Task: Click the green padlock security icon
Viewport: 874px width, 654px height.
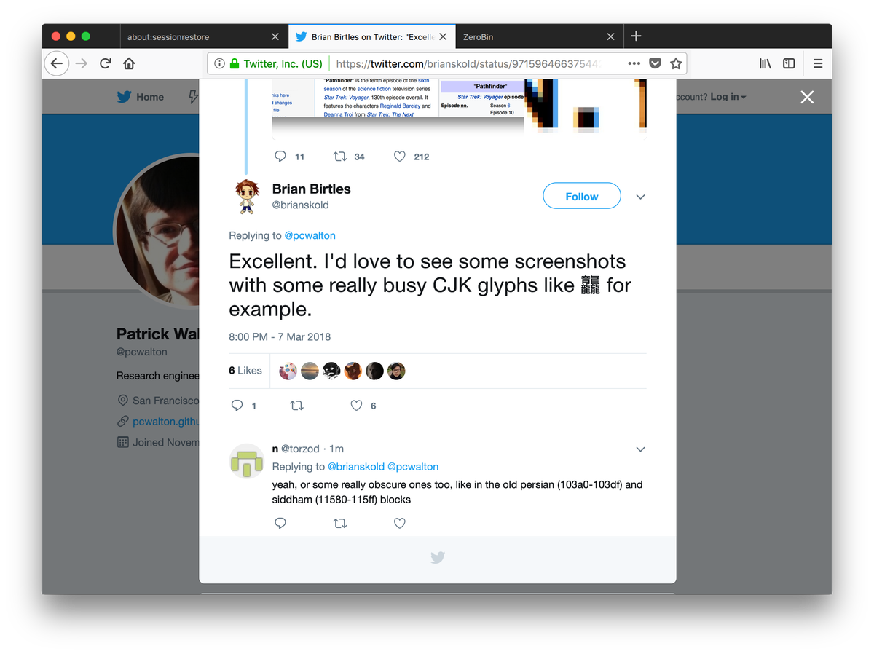Action: pos(235,64)
